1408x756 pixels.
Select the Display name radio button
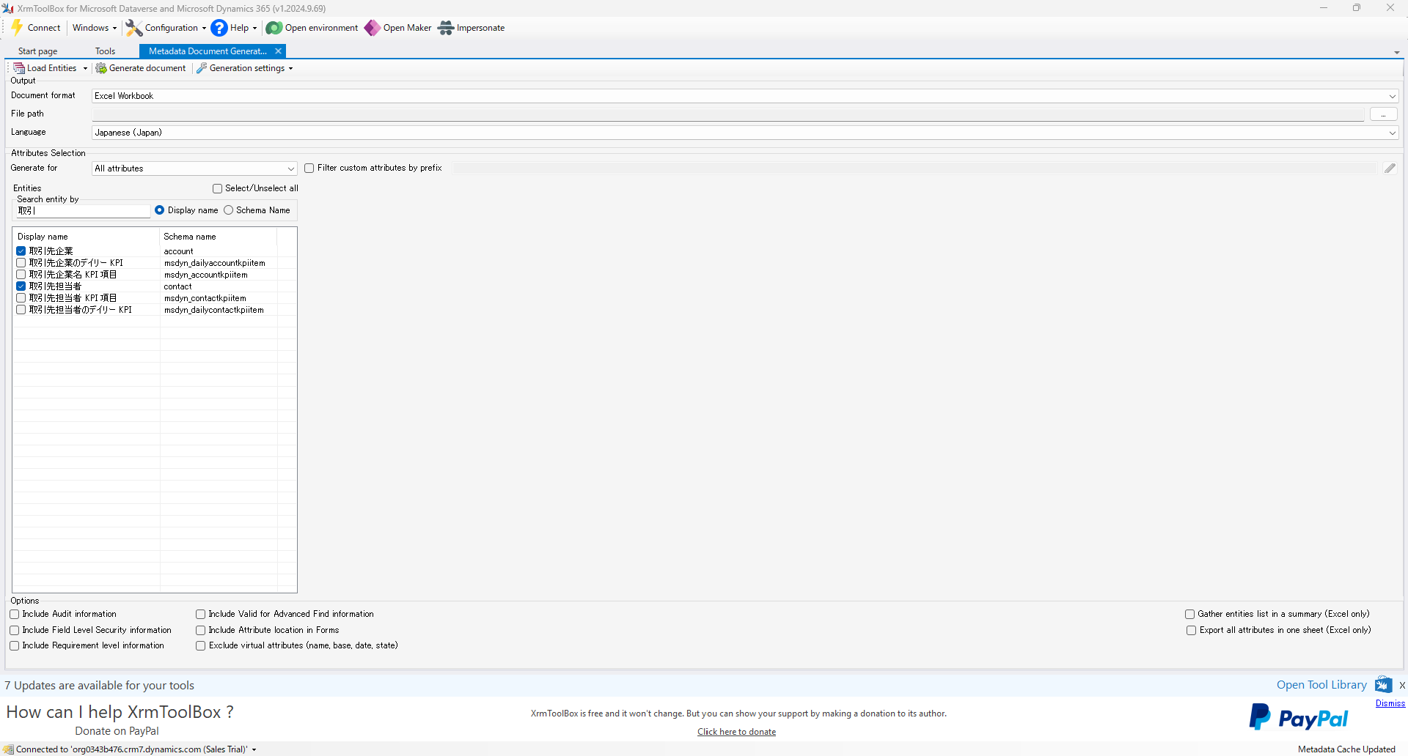point(160,210)
